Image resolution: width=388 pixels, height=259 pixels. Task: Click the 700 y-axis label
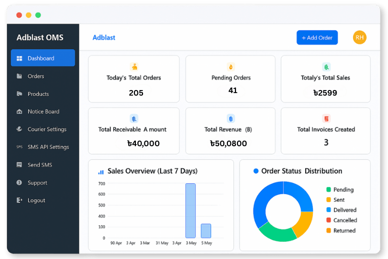[x=102, y=184]
